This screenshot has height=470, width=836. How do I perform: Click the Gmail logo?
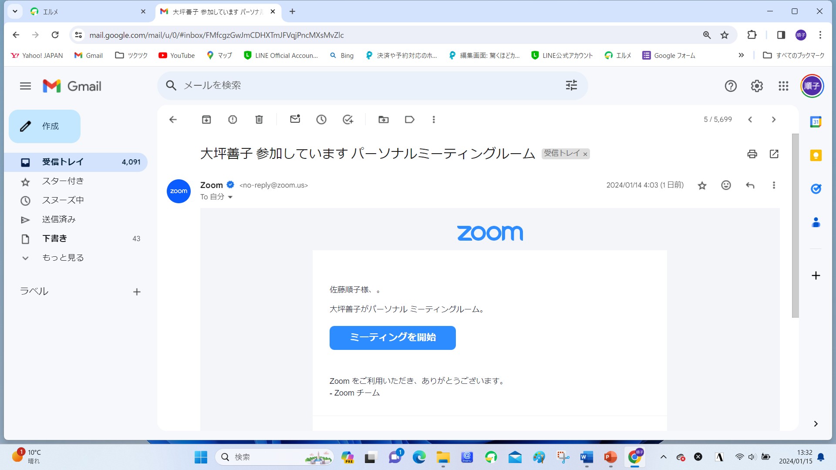point(72,86)
